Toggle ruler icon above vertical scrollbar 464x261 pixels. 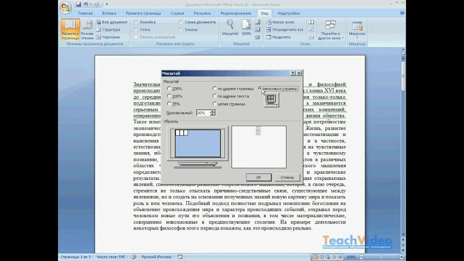point(403,53)
